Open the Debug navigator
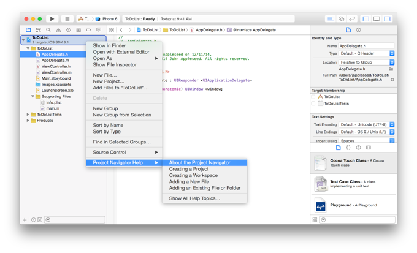 tap(78, 30)
